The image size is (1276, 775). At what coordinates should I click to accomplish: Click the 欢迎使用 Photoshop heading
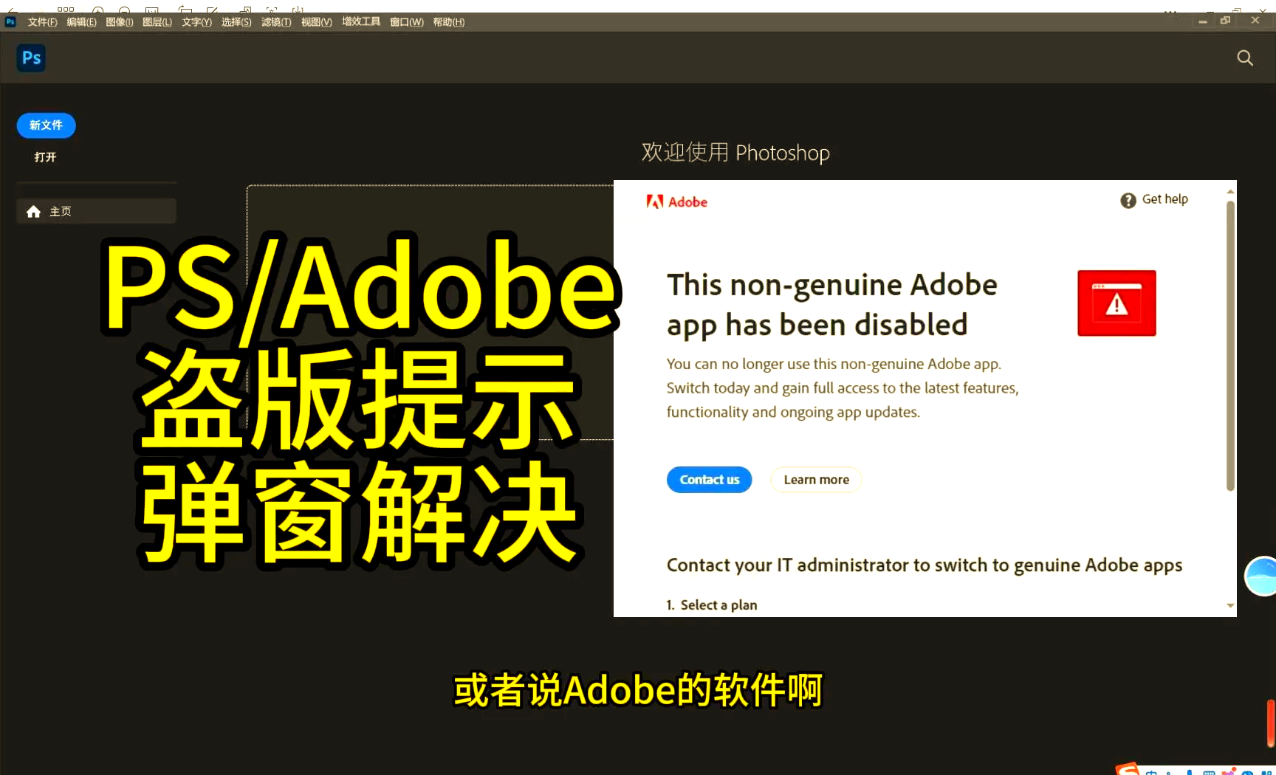coord(735,153)
